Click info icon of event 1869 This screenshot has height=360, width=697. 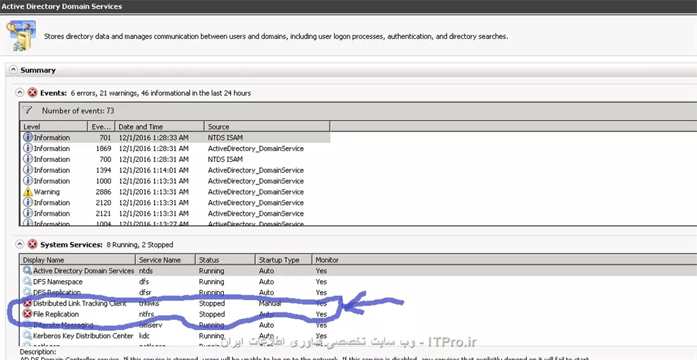27,148
